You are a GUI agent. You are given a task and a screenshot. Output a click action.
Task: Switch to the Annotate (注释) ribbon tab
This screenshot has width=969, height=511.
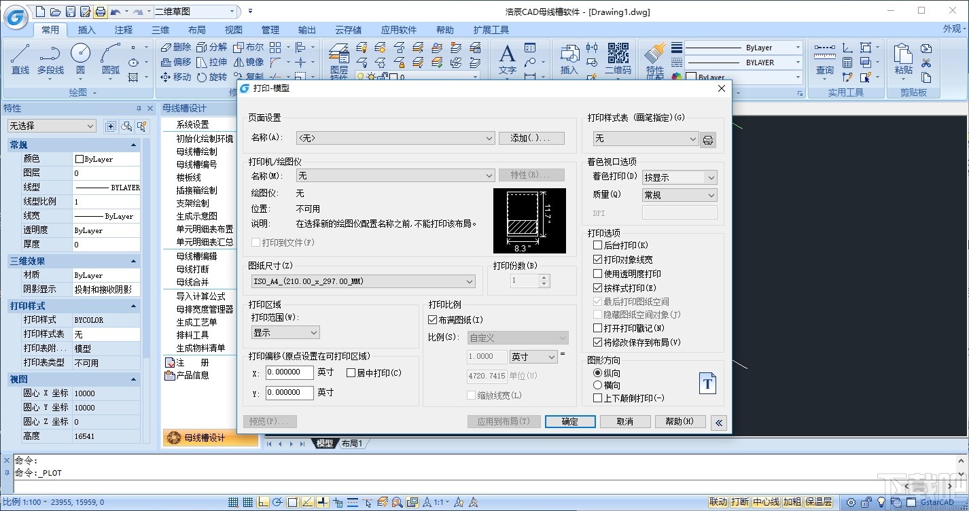[124, 30]
